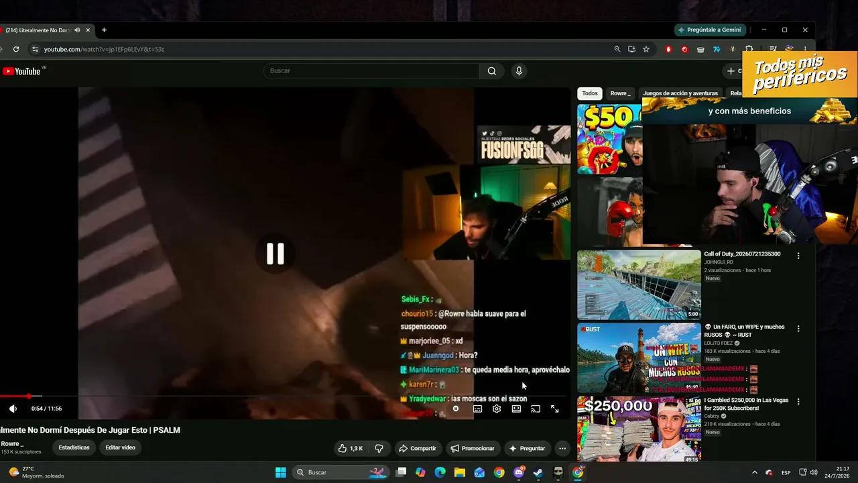Mute tab via speaker icon on tab
858x483 pixels.
point(78,30)
